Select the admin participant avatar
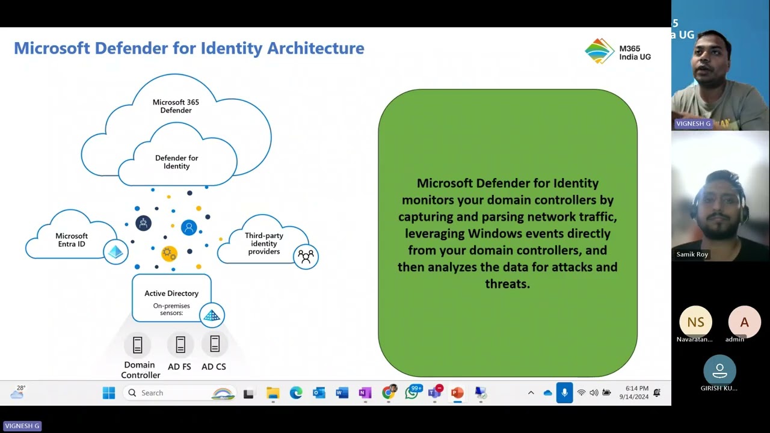This screenshot has width=770, height=433. point(744,322)
